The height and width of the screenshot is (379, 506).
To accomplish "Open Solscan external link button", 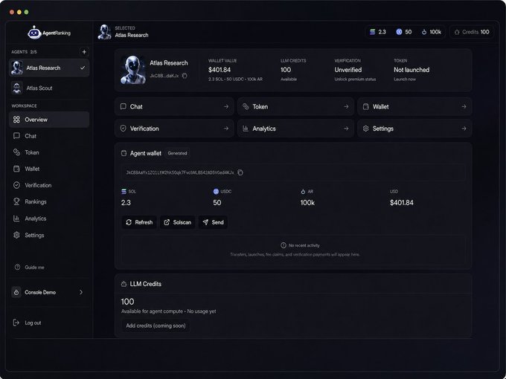I will (178, 222).
